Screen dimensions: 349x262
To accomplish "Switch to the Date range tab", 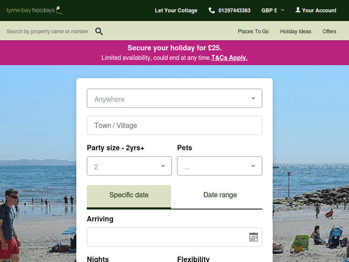I will click(220, 195).
